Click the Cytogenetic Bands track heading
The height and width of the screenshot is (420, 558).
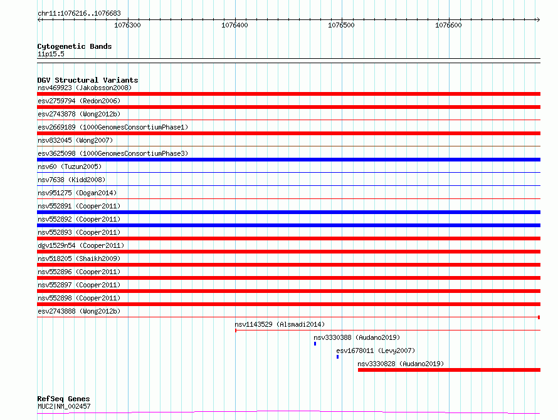(x=75, y=46)
